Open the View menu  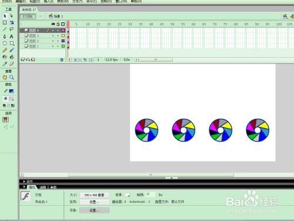35,1
